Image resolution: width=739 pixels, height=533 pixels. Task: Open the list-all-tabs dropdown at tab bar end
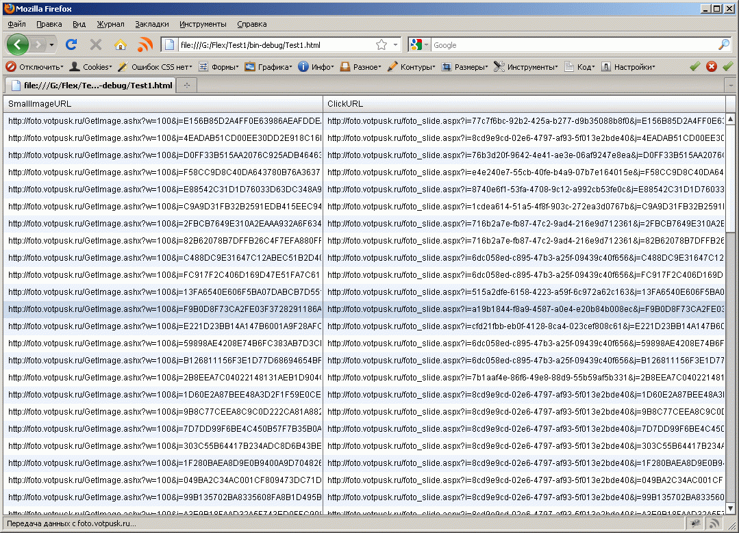click(x=731, y=86)
